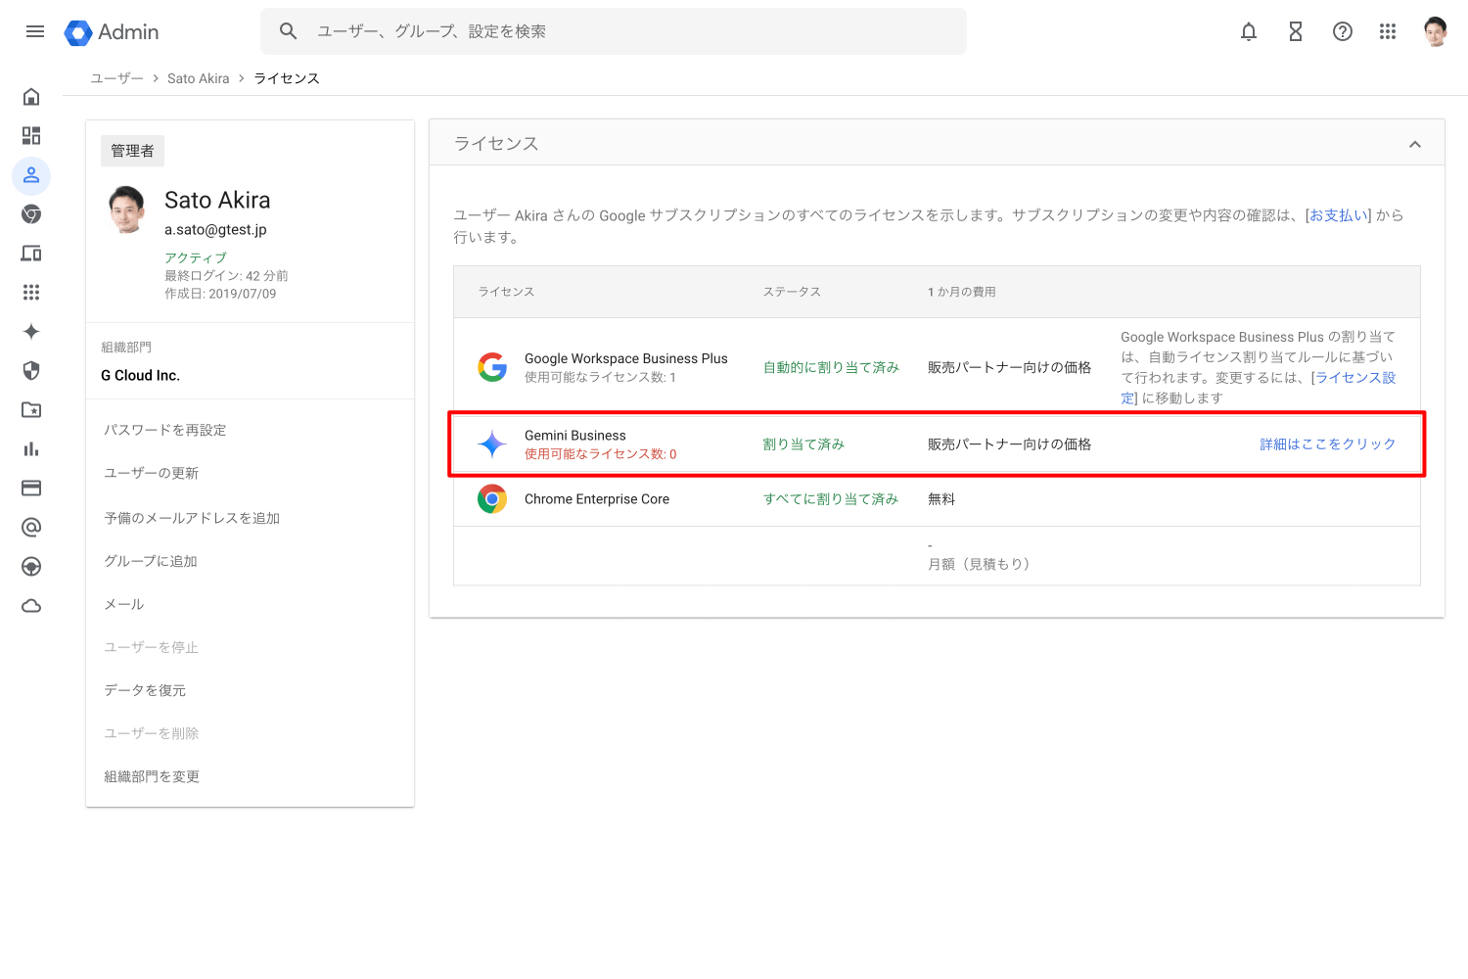Open the Devices sidebar icon
1468x979 pixels.
click(31, 254)
